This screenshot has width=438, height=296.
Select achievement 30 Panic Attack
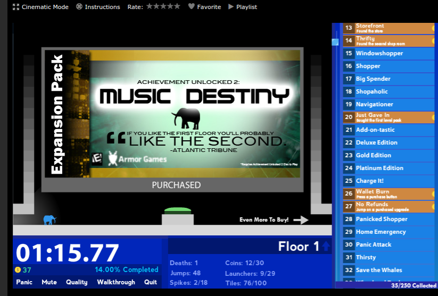(389, 244)
